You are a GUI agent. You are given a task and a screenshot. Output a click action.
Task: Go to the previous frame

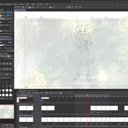pos(36,93)
